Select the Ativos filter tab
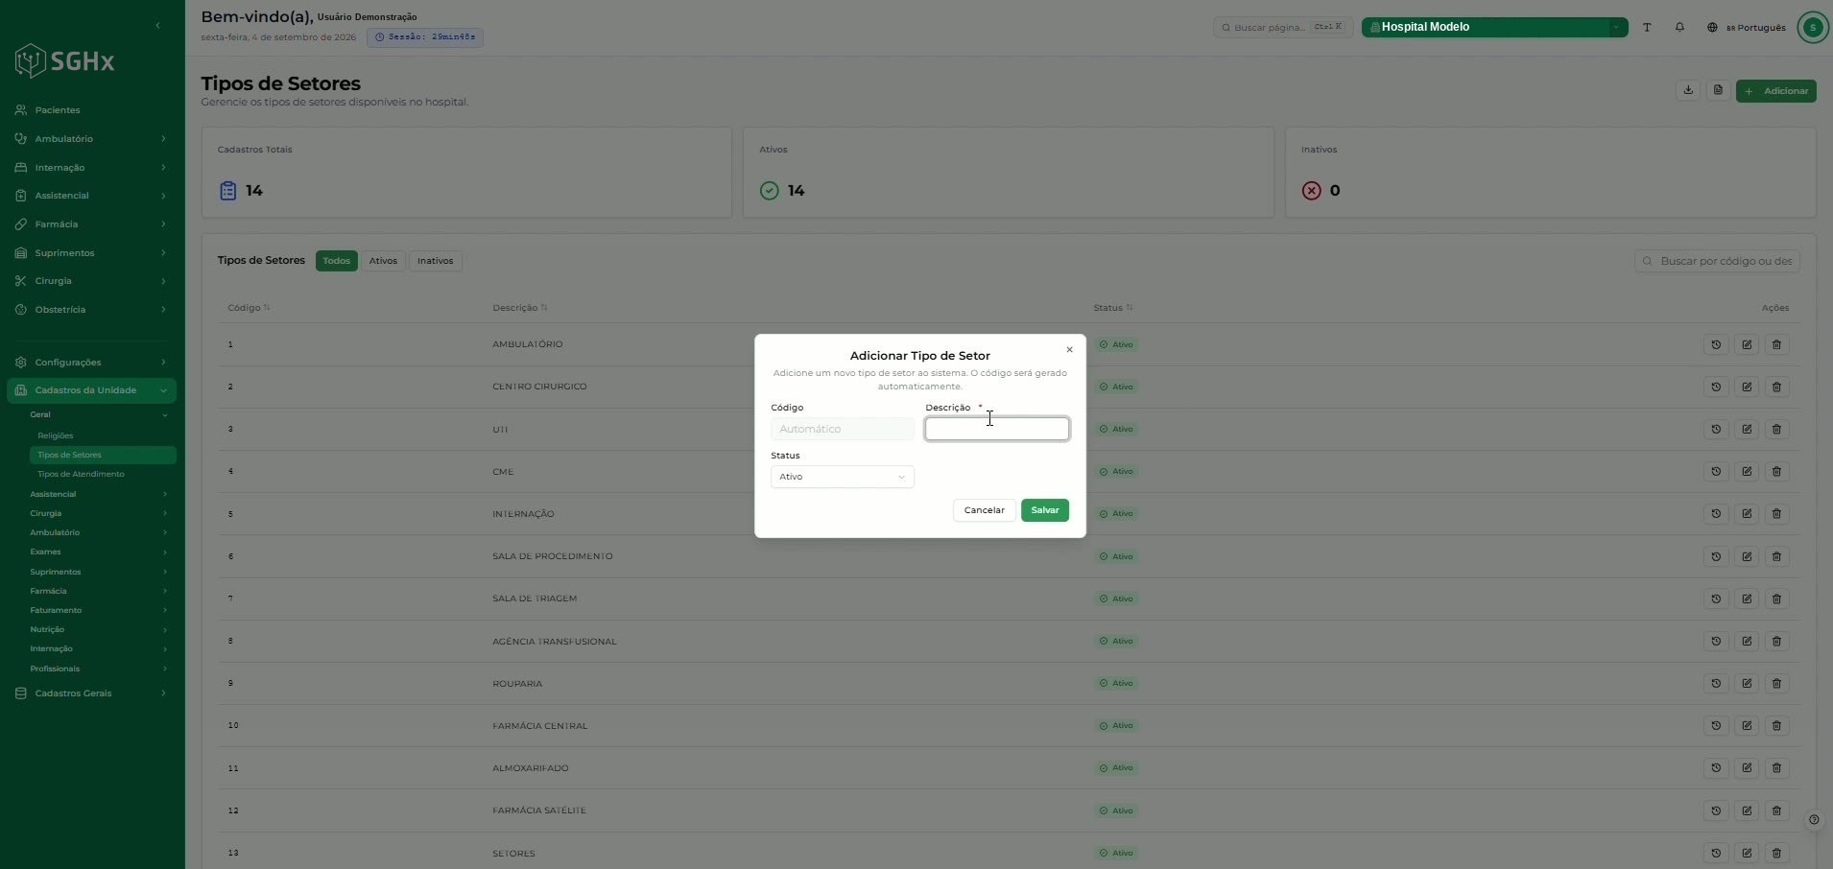The image size is (1833, 869). click(x=383, y=261)
